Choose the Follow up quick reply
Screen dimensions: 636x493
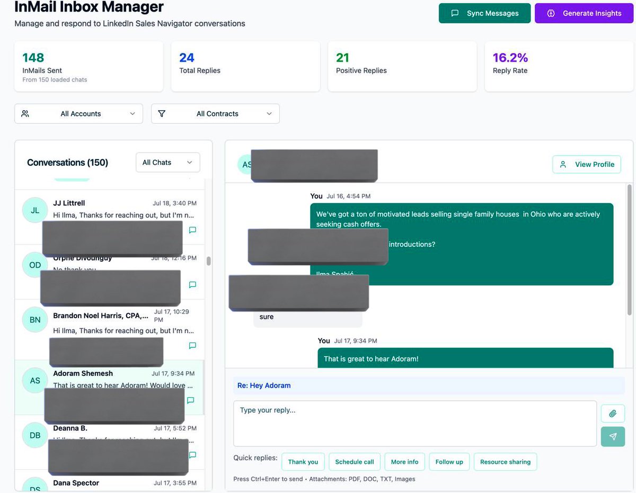(x=449, y=462)
